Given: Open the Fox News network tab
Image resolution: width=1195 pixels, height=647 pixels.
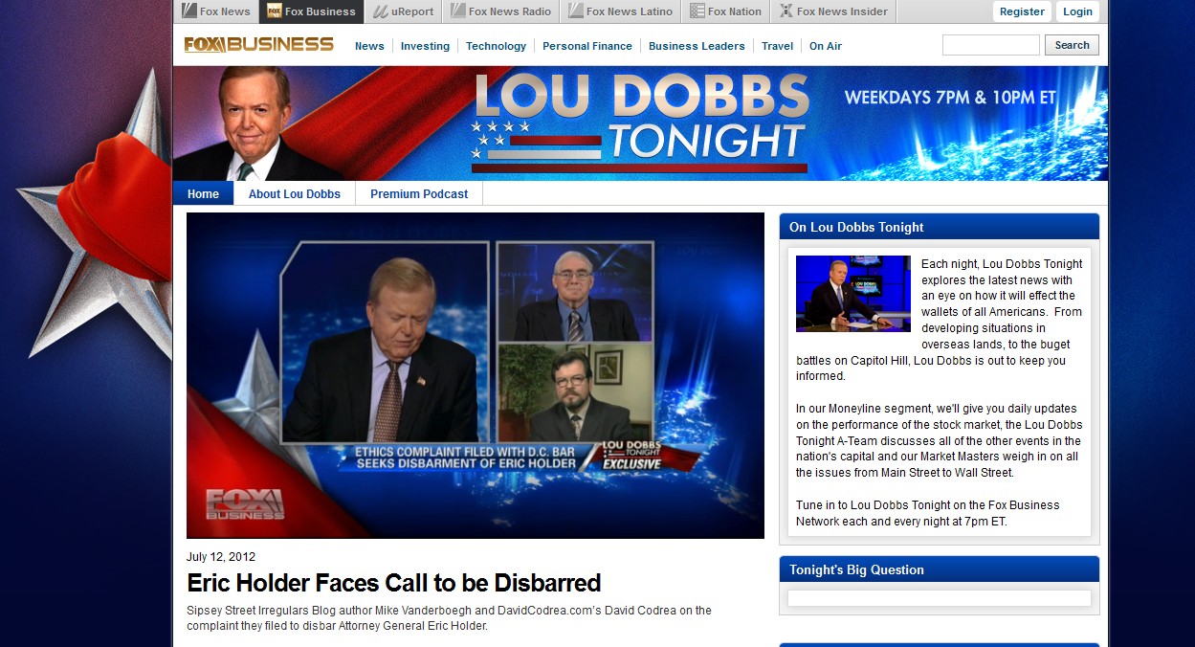Looking at the screenshot, I should [216, 11].
